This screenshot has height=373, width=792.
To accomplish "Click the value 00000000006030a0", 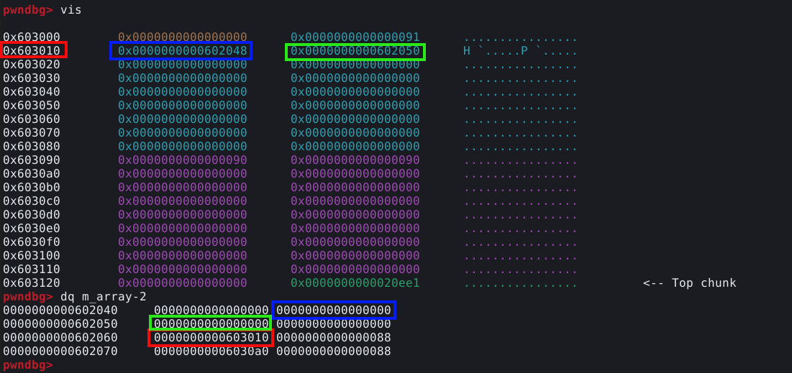I will [211, 351].
